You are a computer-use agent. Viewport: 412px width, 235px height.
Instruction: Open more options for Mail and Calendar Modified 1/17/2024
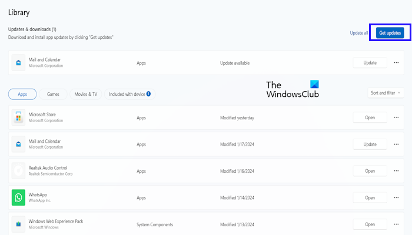pyautogui.click(x=396, y=145)
